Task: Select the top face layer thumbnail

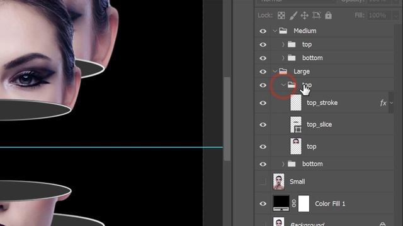Action: 295,146
